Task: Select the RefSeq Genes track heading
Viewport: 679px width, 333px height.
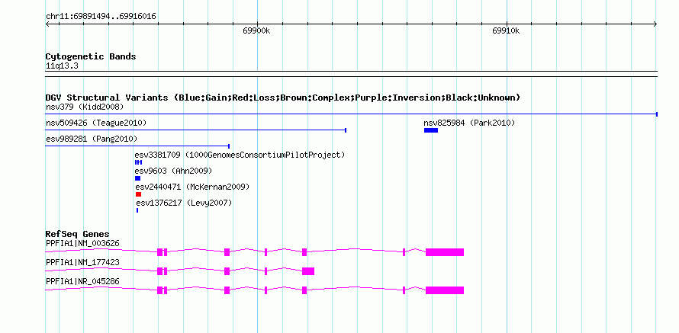Action: (x=78, y=235)
